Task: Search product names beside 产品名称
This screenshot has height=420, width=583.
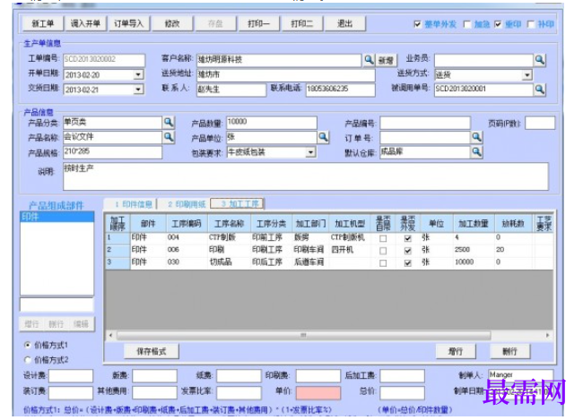Action: coord(169,137)
